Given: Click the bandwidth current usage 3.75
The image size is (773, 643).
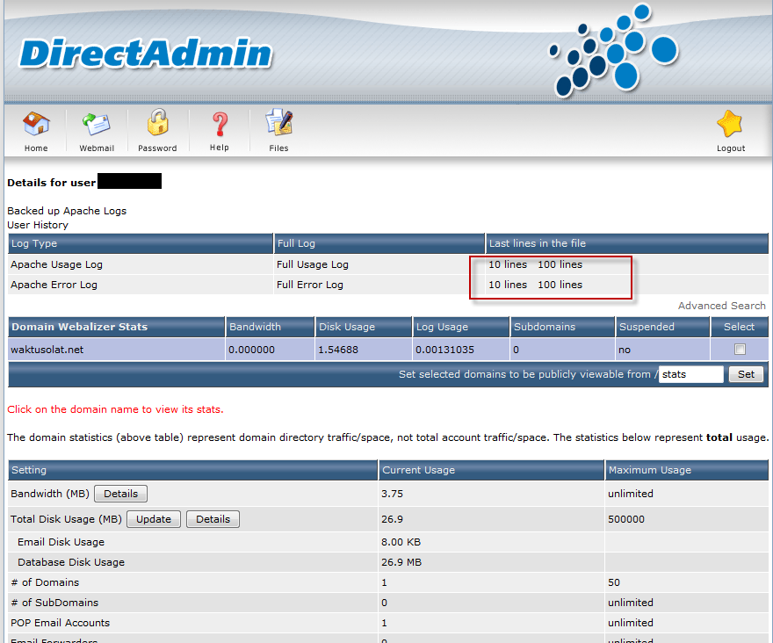Looking at the screenshot, I should pos(392,494).
